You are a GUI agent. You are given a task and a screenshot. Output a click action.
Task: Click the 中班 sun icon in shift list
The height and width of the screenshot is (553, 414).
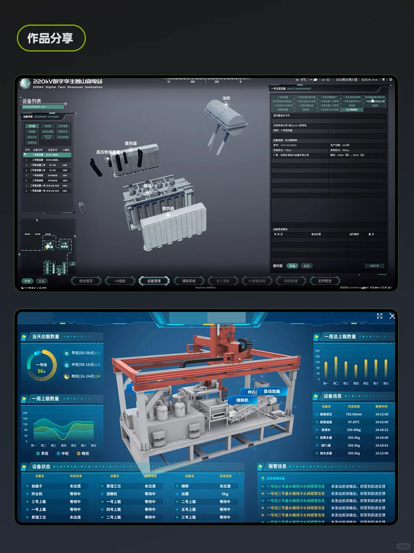(67, 364)
